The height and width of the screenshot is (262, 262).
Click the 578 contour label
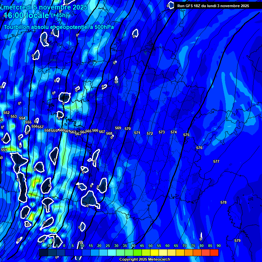[223, 202]
